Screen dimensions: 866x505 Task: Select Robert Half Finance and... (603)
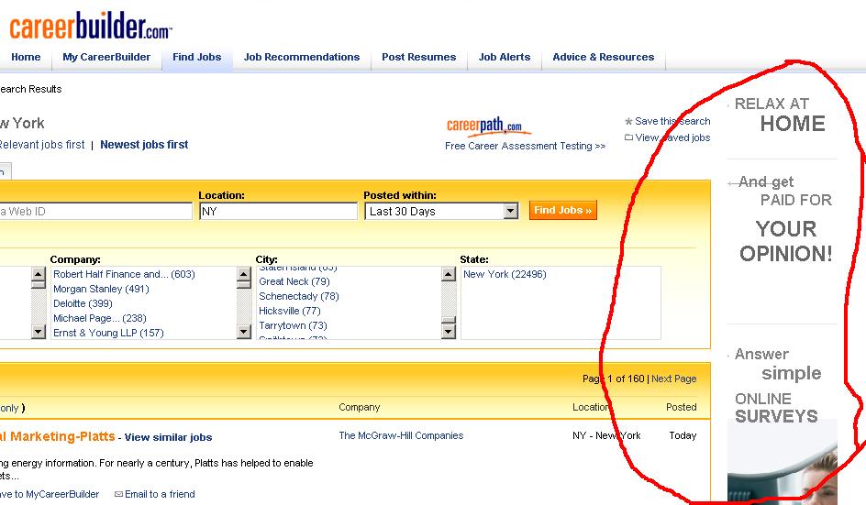tap(124, 274)
